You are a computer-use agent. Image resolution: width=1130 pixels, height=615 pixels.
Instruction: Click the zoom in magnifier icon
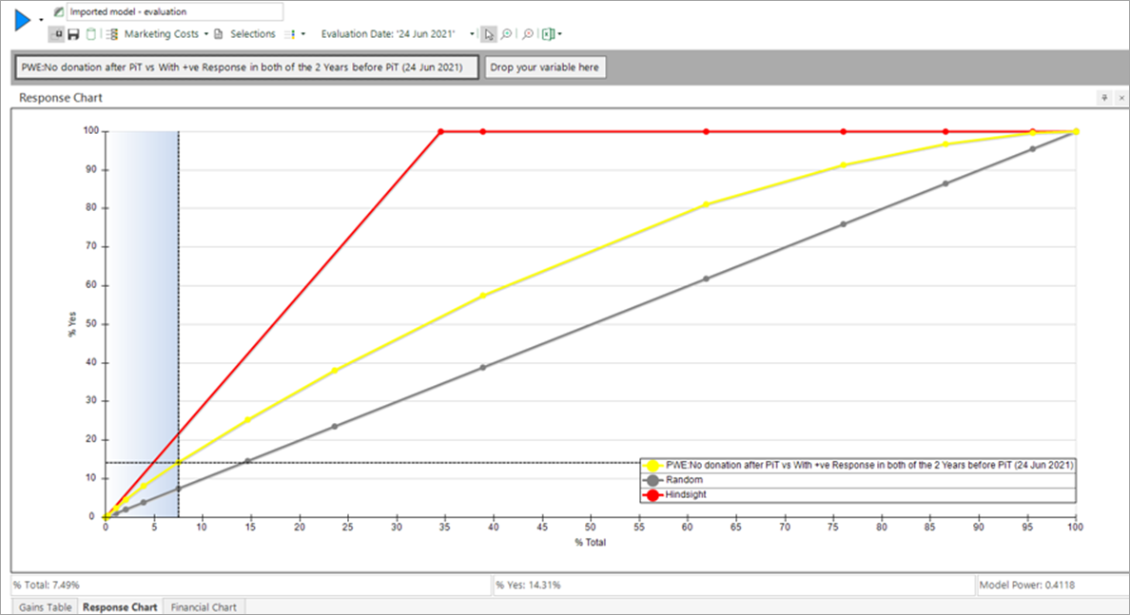[507, 34]
